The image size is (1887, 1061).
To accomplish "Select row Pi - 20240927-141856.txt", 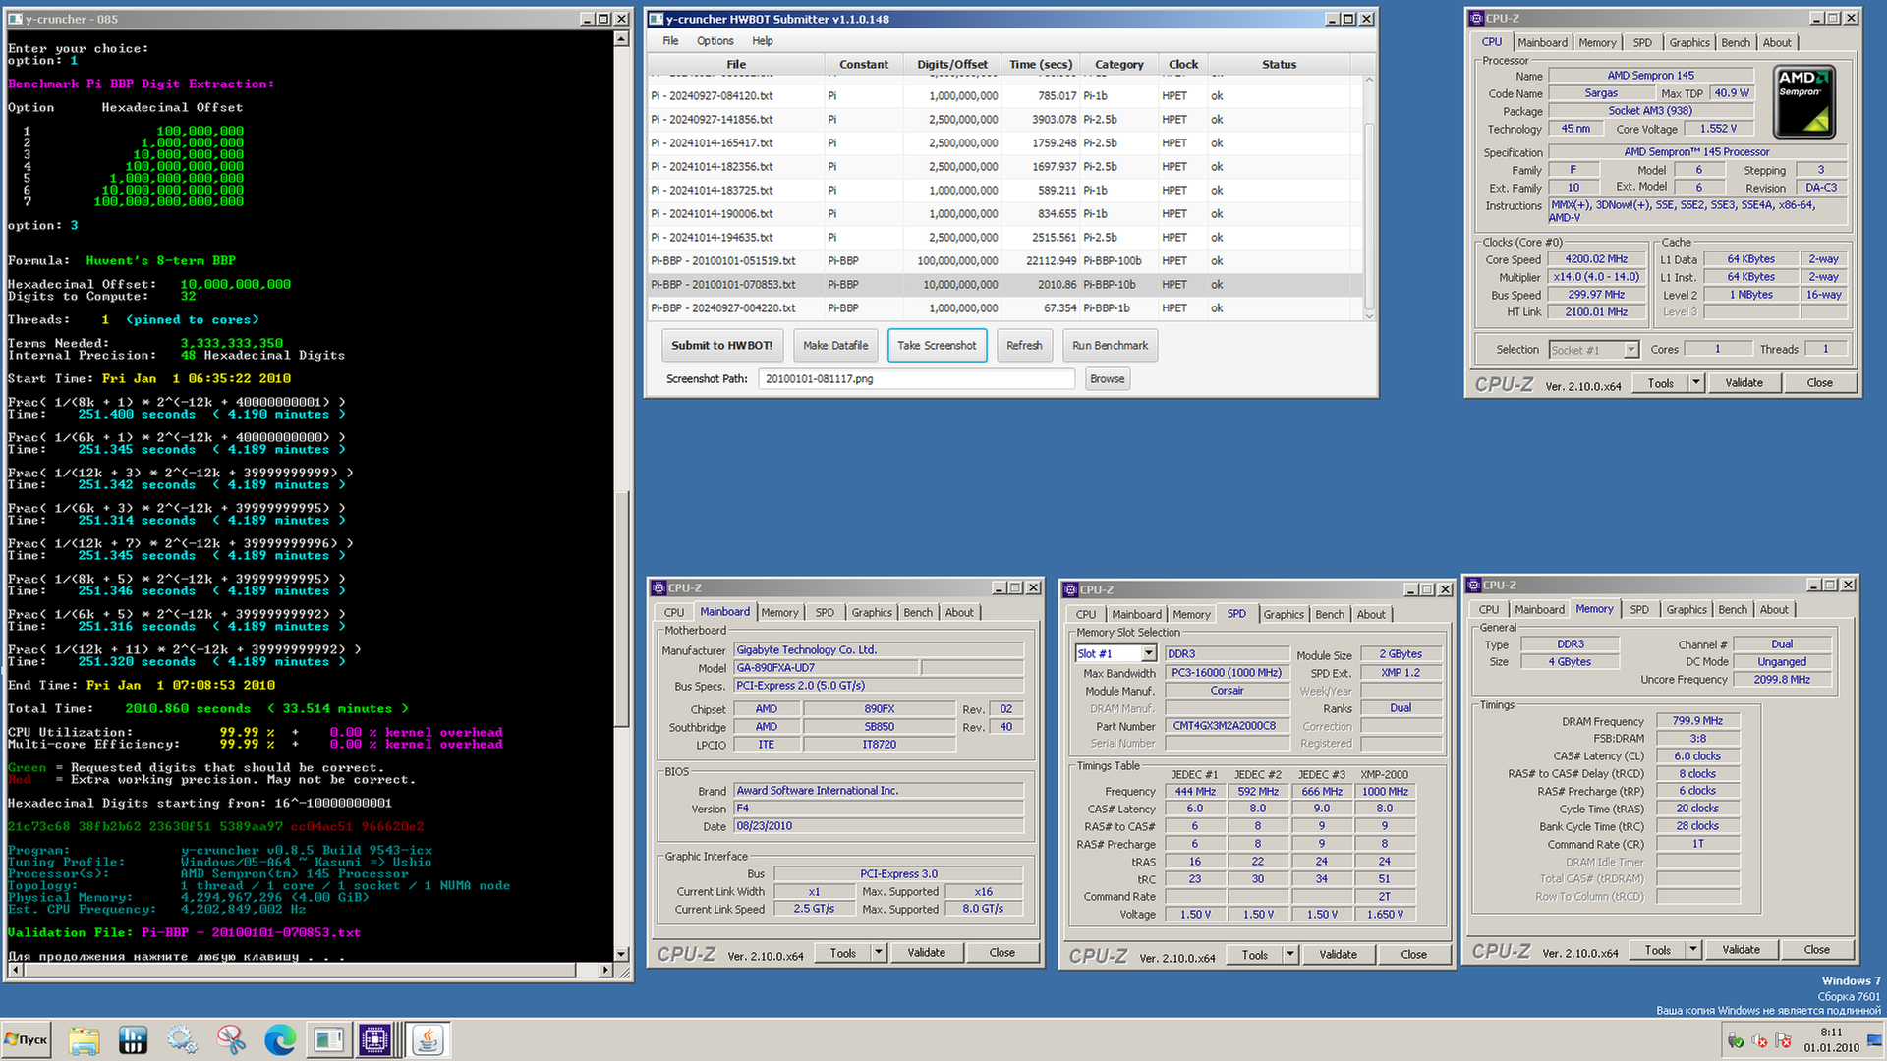I will click(1005, 120).
